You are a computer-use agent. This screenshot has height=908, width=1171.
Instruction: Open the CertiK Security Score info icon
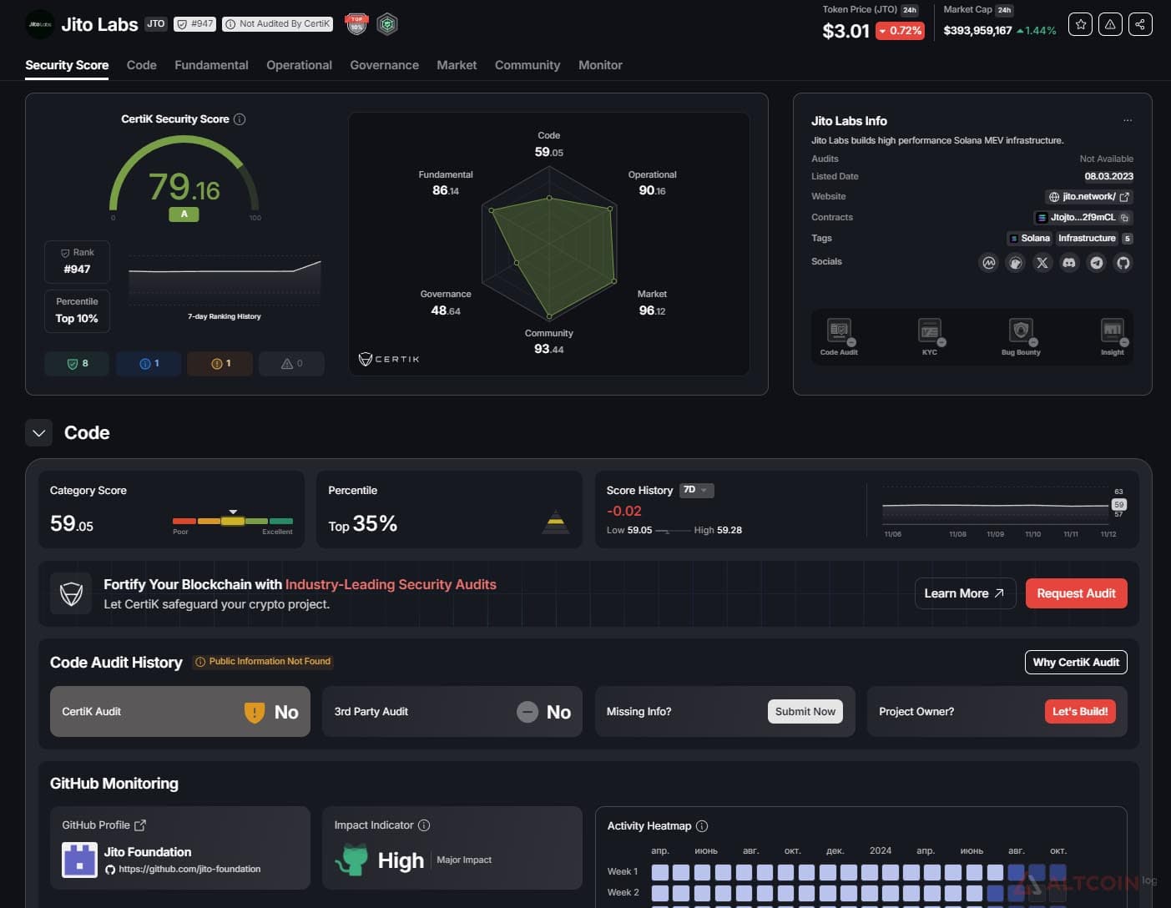[240, 119]
